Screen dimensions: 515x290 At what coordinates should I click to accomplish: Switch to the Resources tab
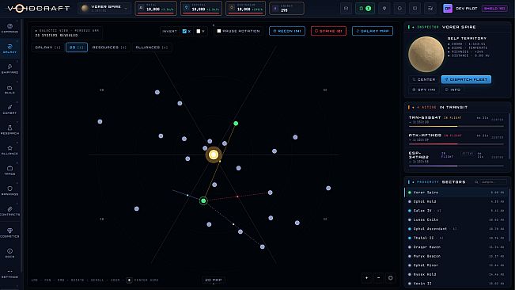109,48
